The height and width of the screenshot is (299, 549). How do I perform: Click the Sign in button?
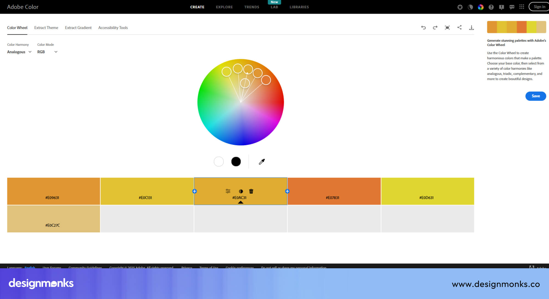pyautogui.click(x=539, y=7)
